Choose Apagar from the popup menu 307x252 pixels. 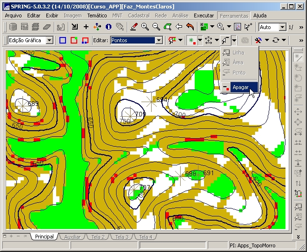(241, 87)
